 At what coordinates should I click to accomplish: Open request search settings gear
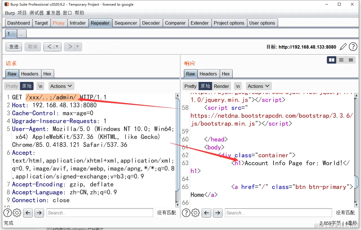[x=17, y=213]
